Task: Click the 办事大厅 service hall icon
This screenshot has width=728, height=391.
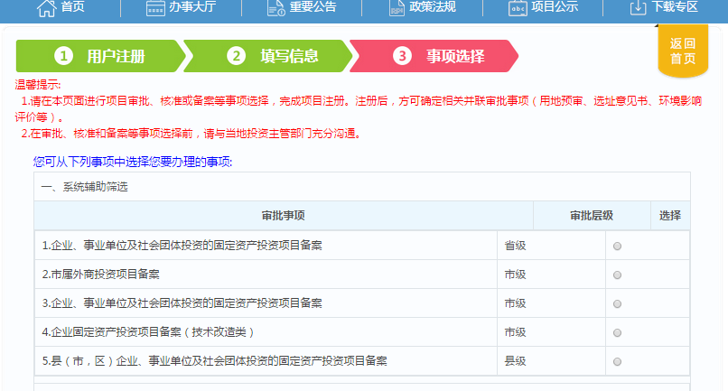Action: 156,7
